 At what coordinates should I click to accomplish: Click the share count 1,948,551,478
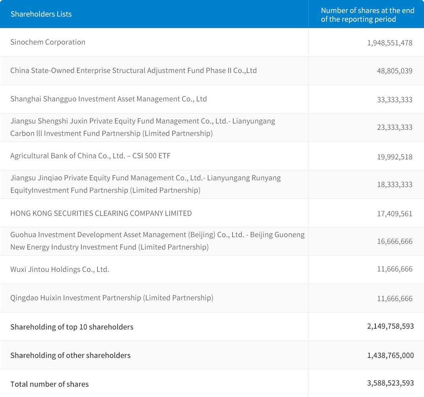pyautogui.click(x=389, y=43)
